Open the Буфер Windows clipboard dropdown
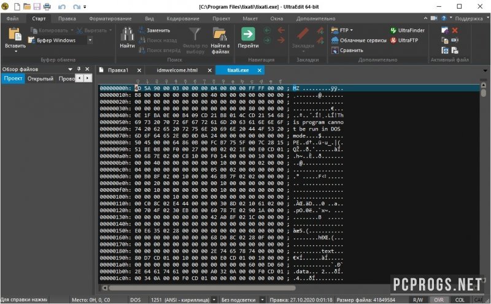This screenshot has height=304, width=491. (90, 40)
